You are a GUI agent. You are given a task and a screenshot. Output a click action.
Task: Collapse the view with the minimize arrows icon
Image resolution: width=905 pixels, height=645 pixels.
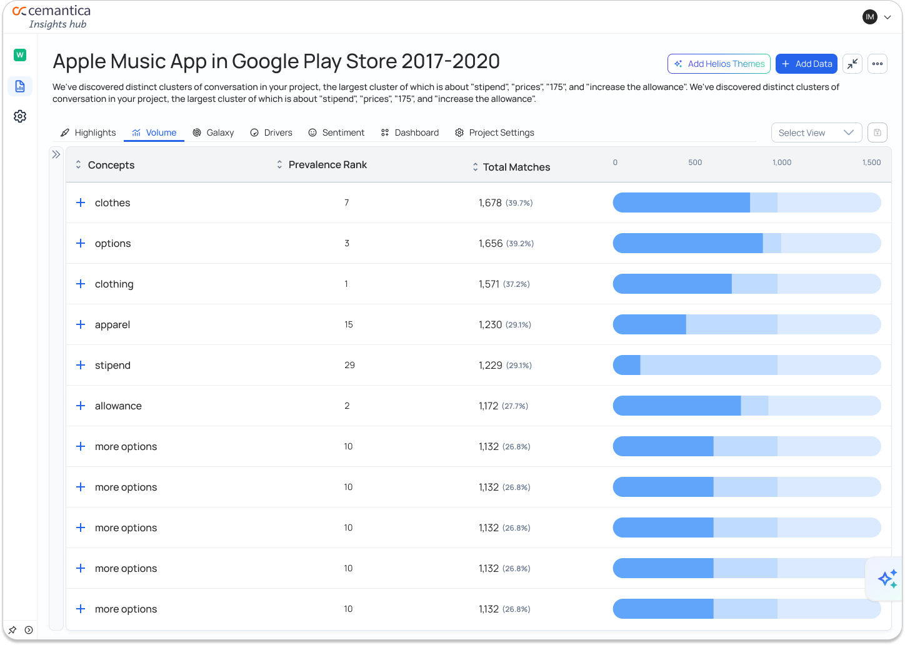pos(852,64)
